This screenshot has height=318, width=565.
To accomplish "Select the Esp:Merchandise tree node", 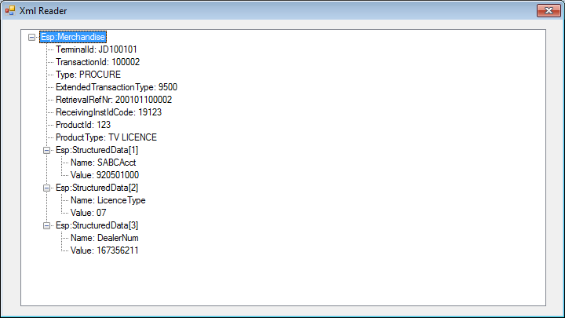I will (x=73, y=37).
